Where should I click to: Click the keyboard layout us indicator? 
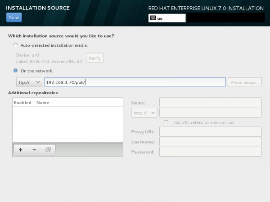(166, 18)
